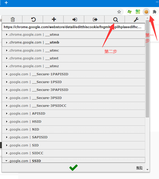This screenshot has height=179, width=159.
Task: Expand the SID cookie row
Action: point(74,145)
